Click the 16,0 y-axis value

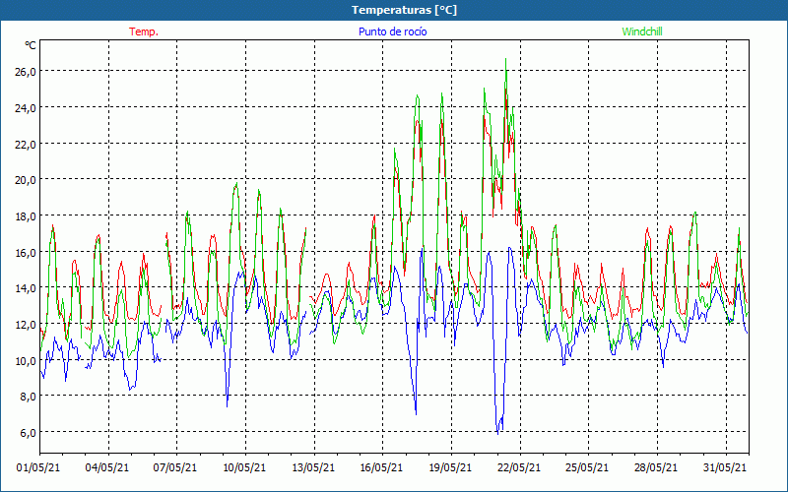coord(26,252)
